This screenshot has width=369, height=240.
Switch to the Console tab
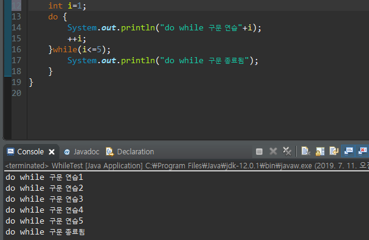tap(30, 152)
